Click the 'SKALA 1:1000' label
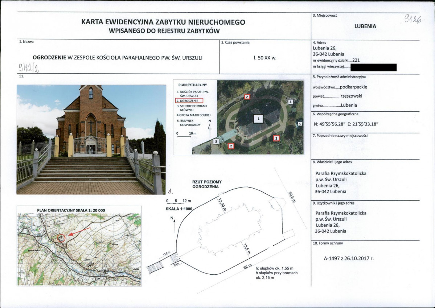This screenshot has height=308, width=435. pyautogui.click(x=179, y=209)
